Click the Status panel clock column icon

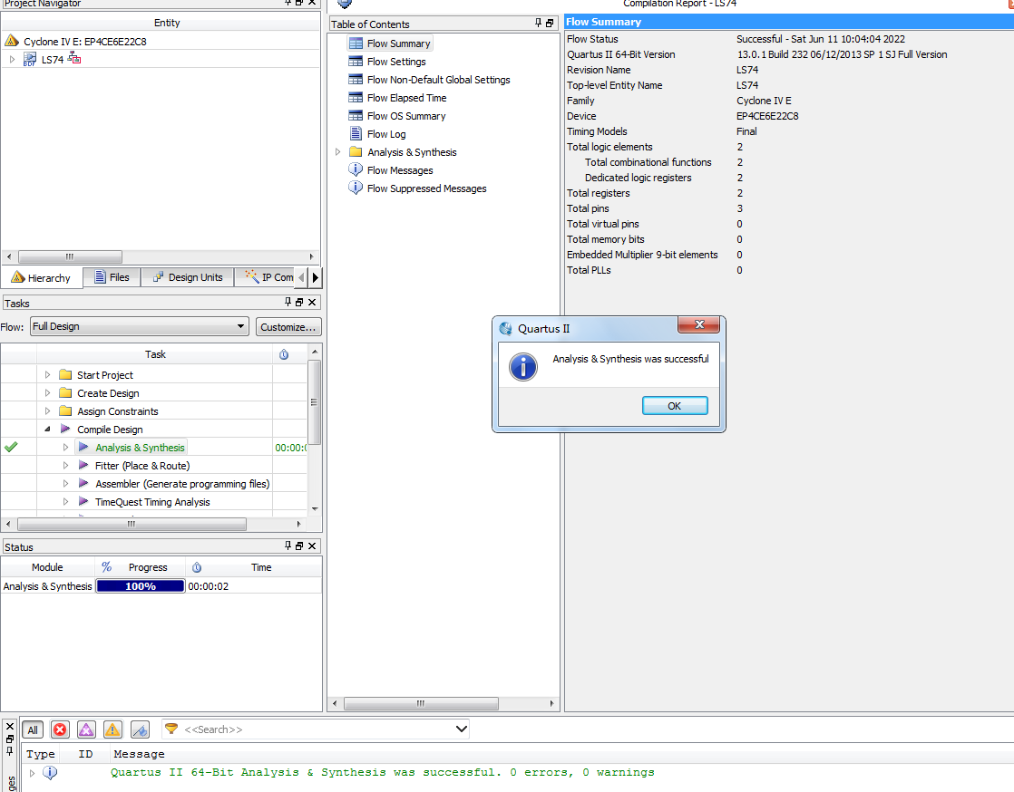point(197,567)
